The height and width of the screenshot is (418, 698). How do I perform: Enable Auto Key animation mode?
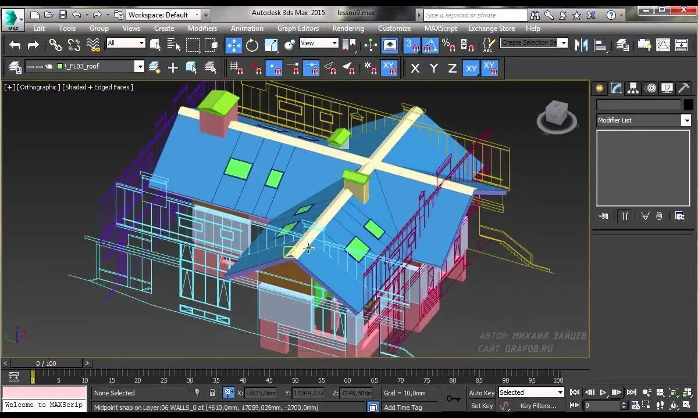tap(482, 393)
